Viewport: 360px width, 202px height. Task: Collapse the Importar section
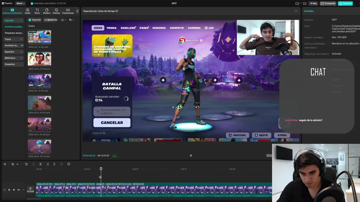[x=13, y=20]
